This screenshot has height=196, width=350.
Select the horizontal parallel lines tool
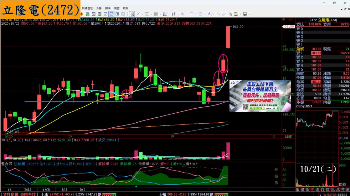tap(147, 14)
